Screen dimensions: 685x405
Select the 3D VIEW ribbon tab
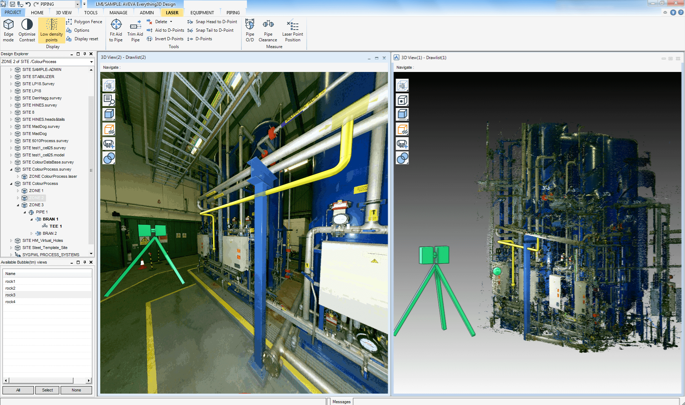63,12
